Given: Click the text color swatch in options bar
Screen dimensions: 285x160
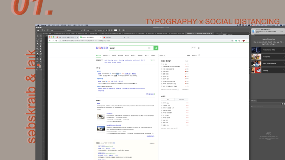Looking at the screenshot, I should [115, 30].
